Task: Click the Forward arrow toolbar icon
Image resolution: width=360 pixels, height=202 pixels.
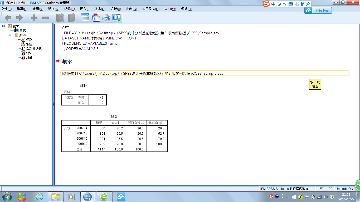Action: pos(20,18)
